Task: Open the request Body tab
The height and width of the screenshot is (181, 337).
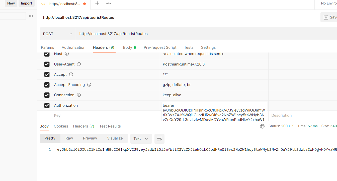Action: (129, 47)
